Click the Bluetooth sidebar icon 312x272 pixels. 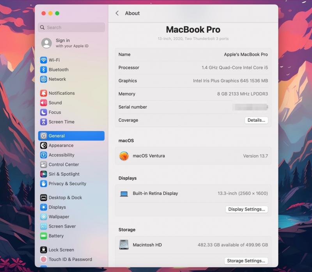44,69
